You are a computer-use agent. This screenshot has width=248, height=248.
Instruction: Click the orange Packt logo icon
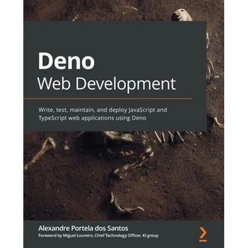[203, 234]
